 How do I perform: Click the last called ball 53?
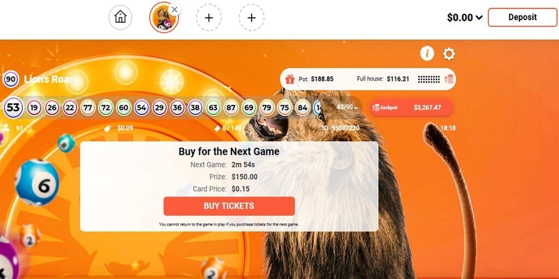click(13, 107)
